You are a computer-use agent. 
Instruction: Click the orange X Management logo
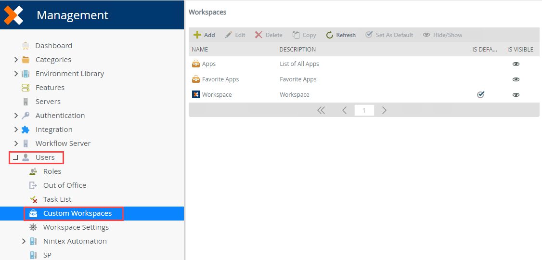13,15
